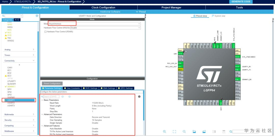Open the Pinout dropdown menu

pyautogui.click(x=141, y=12)
